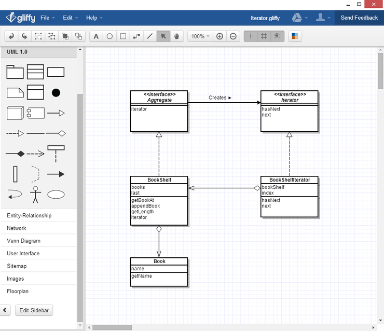
Task: Expand the Network shape library
Action: pyautogui.click(x=38, y=228)
